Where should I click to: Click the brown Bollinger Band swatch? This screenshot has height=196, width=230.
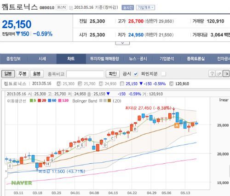tap(109, 101)
